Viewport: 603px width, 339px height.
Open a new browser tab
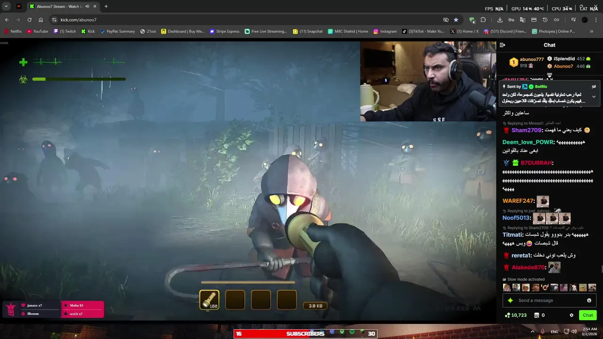click(106, 7)
